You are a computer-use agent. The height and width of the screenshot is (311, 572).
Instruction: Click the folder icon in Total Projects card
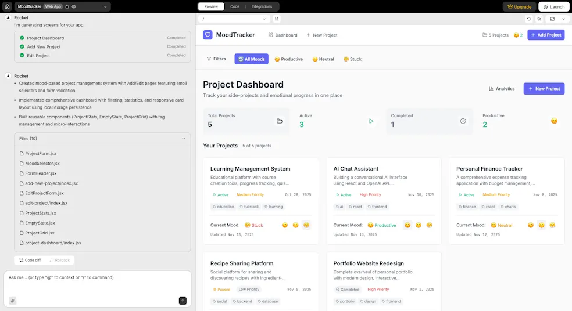(280, 121)
